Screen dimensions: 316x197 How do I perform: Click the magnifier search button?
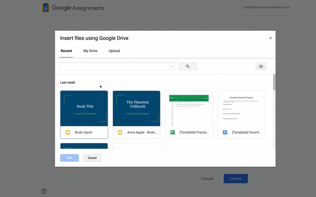tap(188, 66)
